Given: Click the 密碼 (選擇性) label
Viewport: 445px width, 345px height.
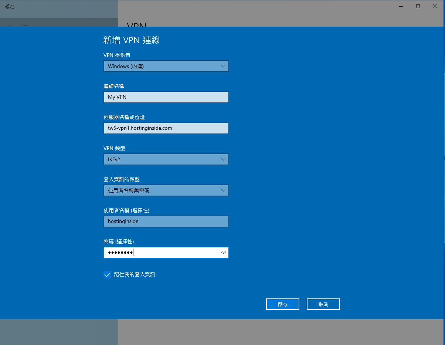Looking at the screenshot, I should (119, 241).
